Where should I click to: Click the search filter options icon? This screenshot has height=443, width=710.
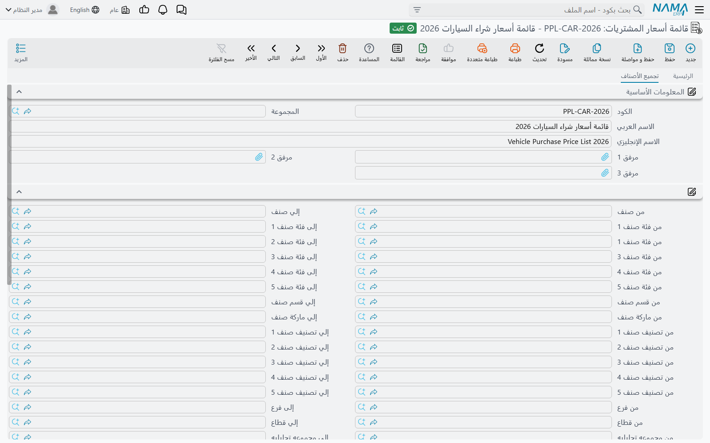[x=417, y=10]
